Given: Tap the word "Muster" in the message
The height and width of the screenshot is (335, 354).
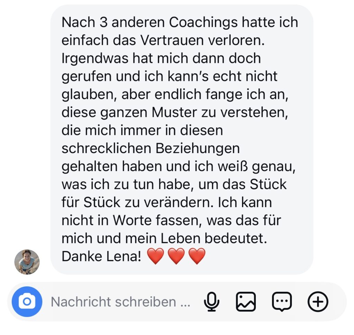Looking at the screenshot, I should tap(174, 112).
